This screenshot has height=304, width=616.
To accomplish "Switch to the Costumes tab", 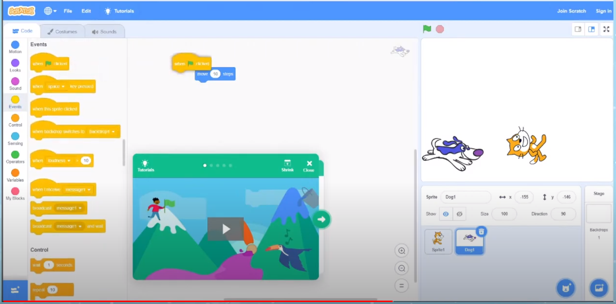I will [62, 32].
